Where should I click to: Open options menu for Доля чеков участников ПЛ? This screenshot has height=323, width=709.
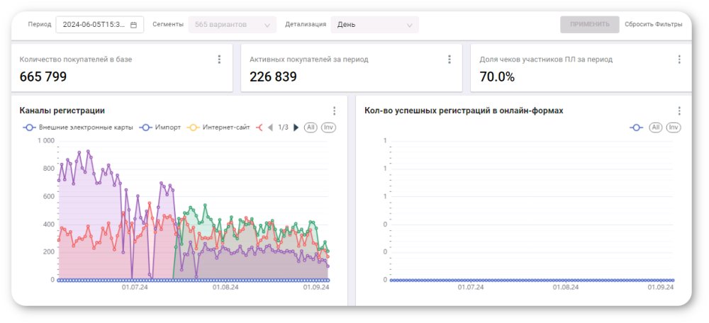(x=679, y=59)
